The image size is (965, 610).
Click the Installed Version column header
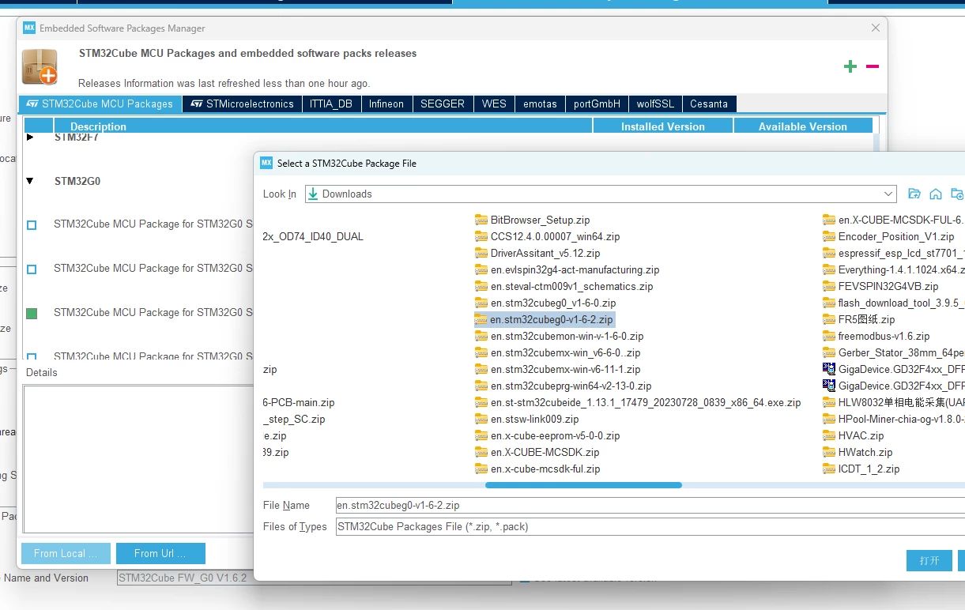663,126
